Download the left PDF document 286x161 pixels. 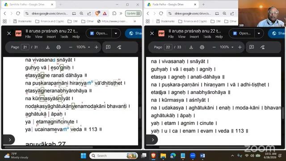(x=48, y=47)
